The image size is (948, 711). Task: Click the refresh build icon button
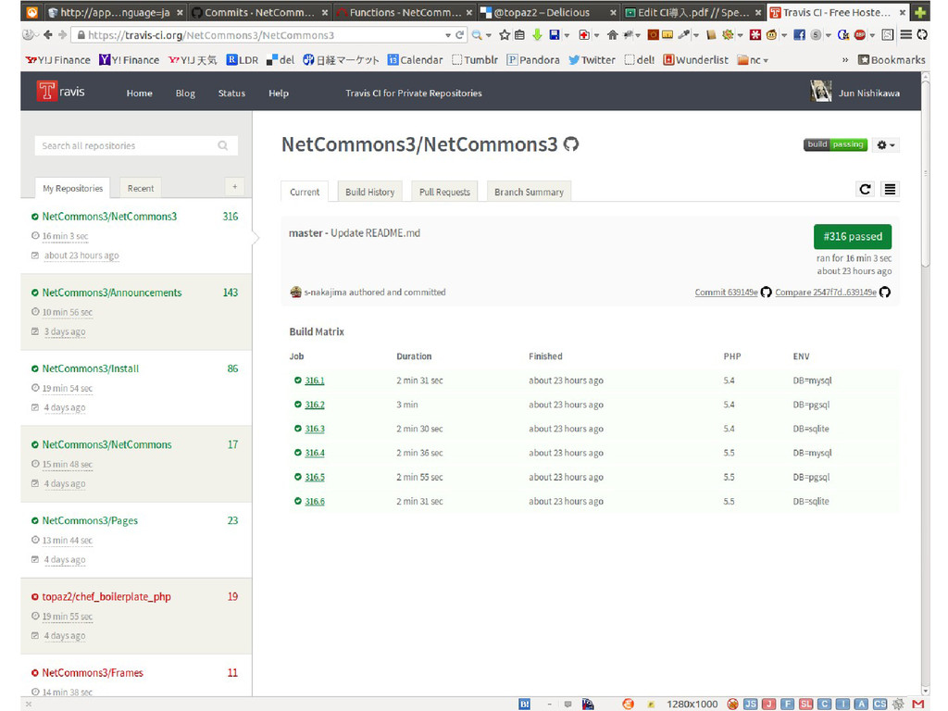[866, 189]
